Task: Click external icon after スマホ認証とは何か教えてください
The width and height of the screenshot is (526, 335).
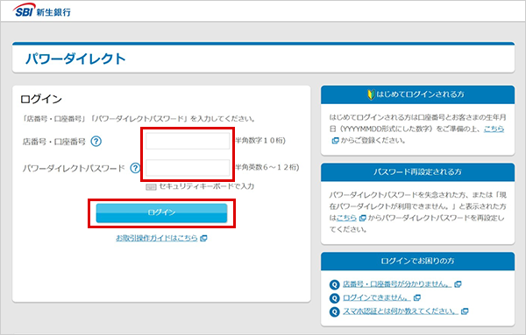Action: coord(465,311)
